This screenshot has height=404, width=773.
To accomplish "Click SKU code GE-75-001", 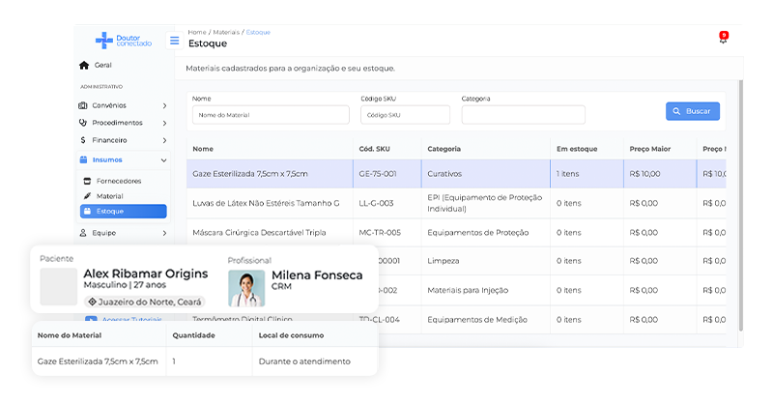I will (x=378, y=174).
